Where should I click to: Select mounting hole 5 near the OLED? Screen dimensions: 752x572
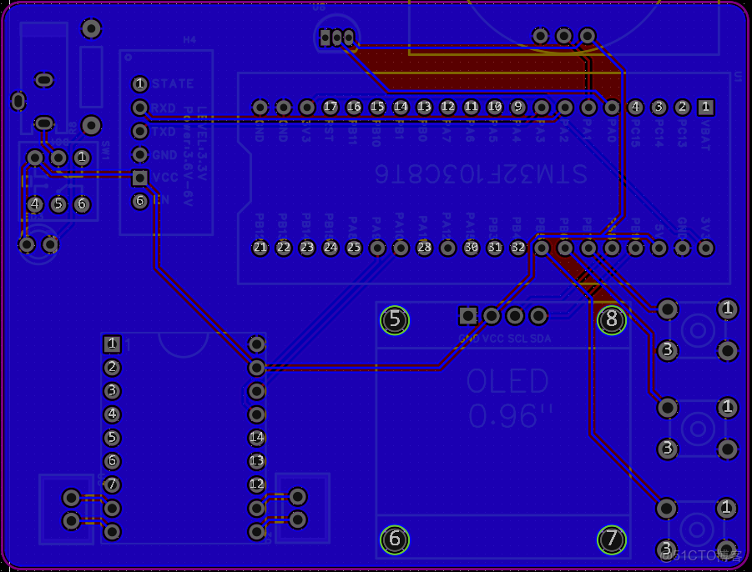pyautogui.click(x=393, y=318)
